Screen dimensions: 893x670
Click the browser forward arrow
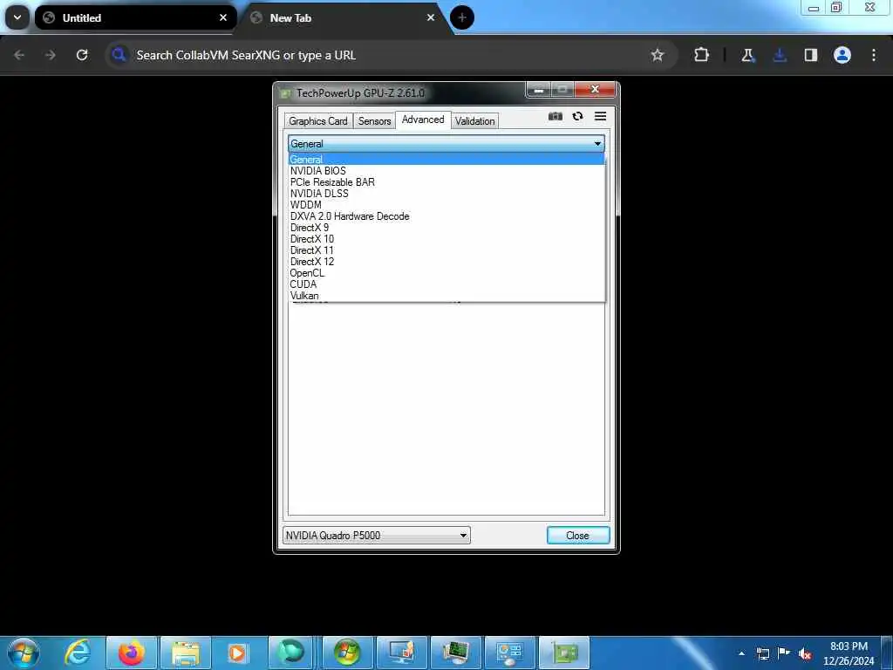pyautogui.click(x=51, y=55)
